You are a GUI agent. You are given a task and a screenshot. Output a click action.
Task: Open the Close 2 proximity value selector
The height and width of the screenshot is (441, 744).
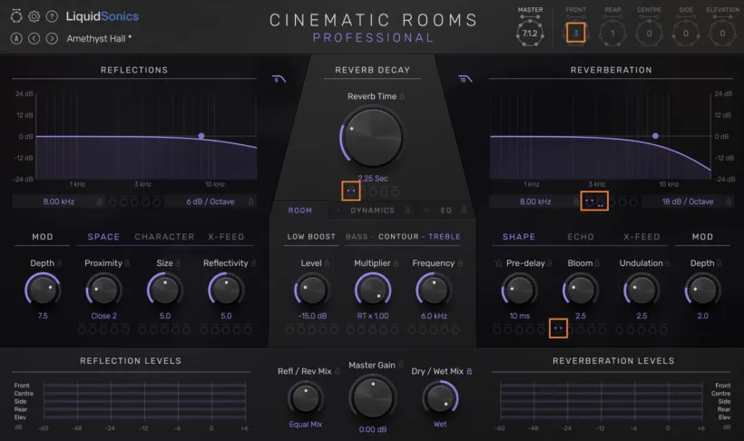tap(104, 316)
